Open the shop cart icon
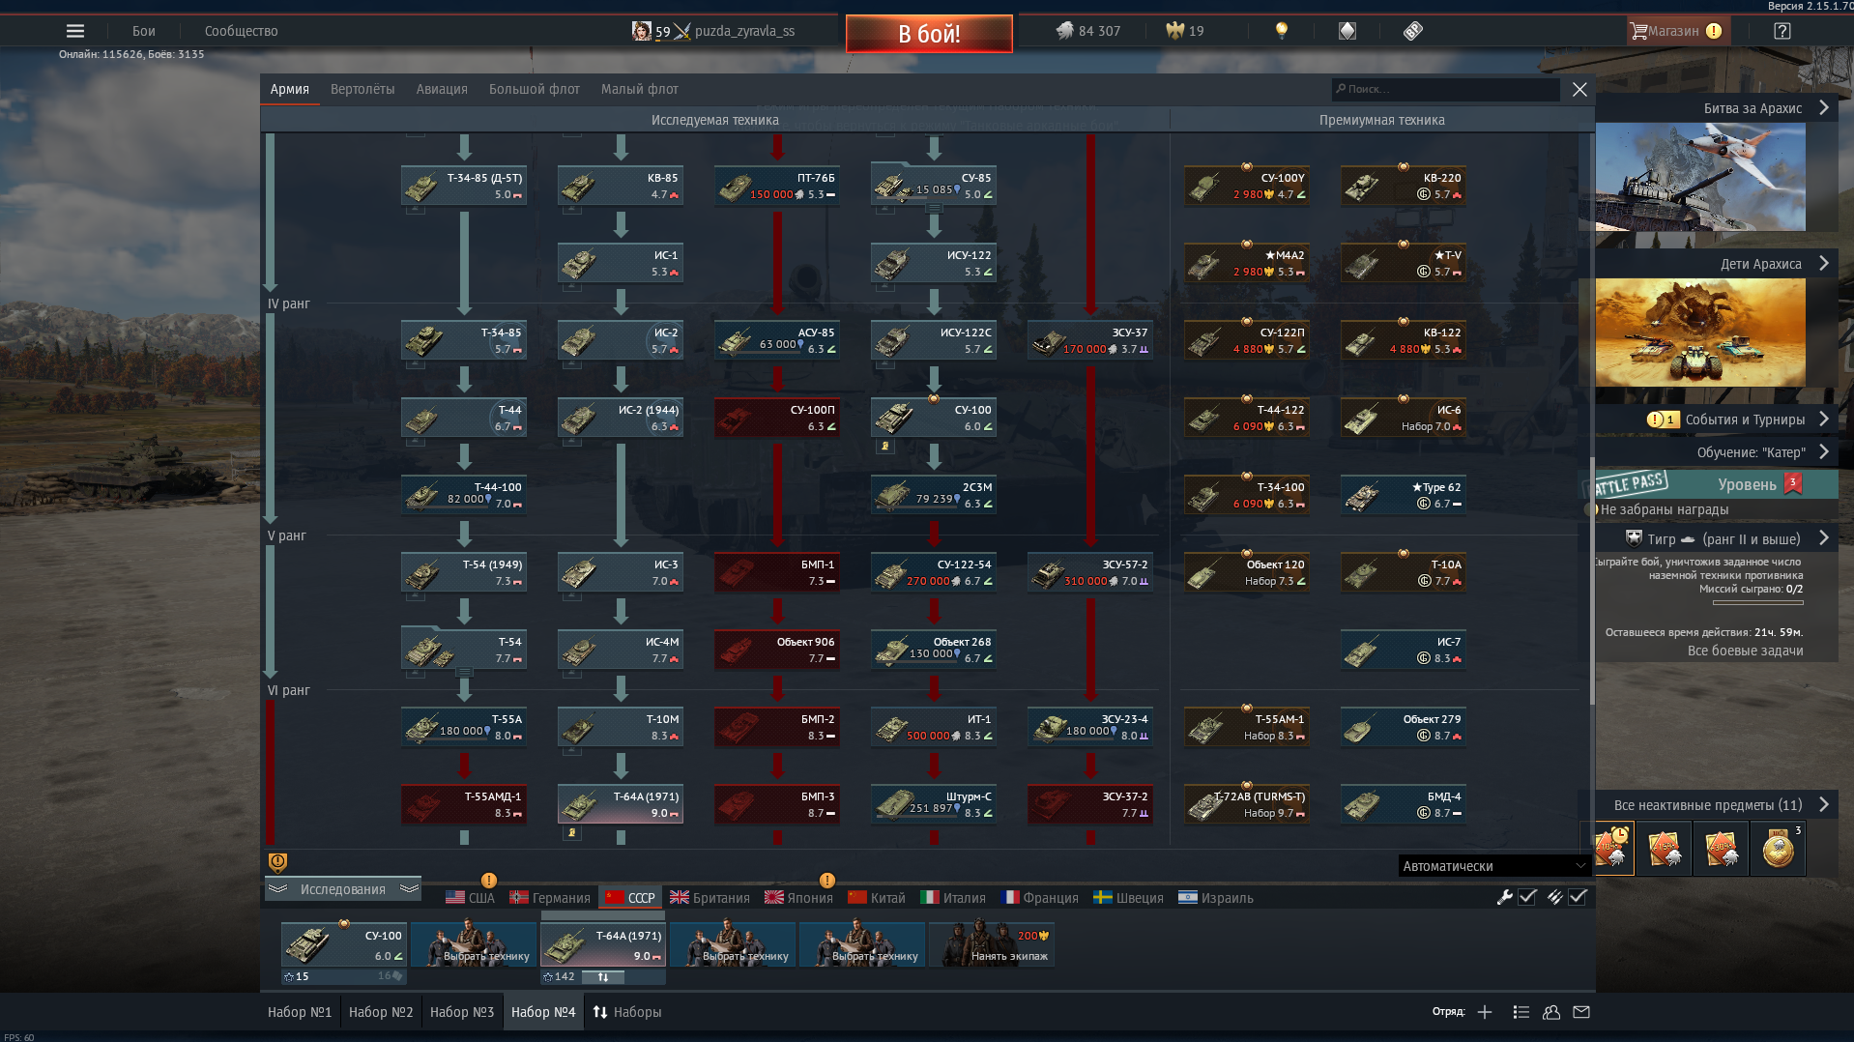 [1638, 31]
